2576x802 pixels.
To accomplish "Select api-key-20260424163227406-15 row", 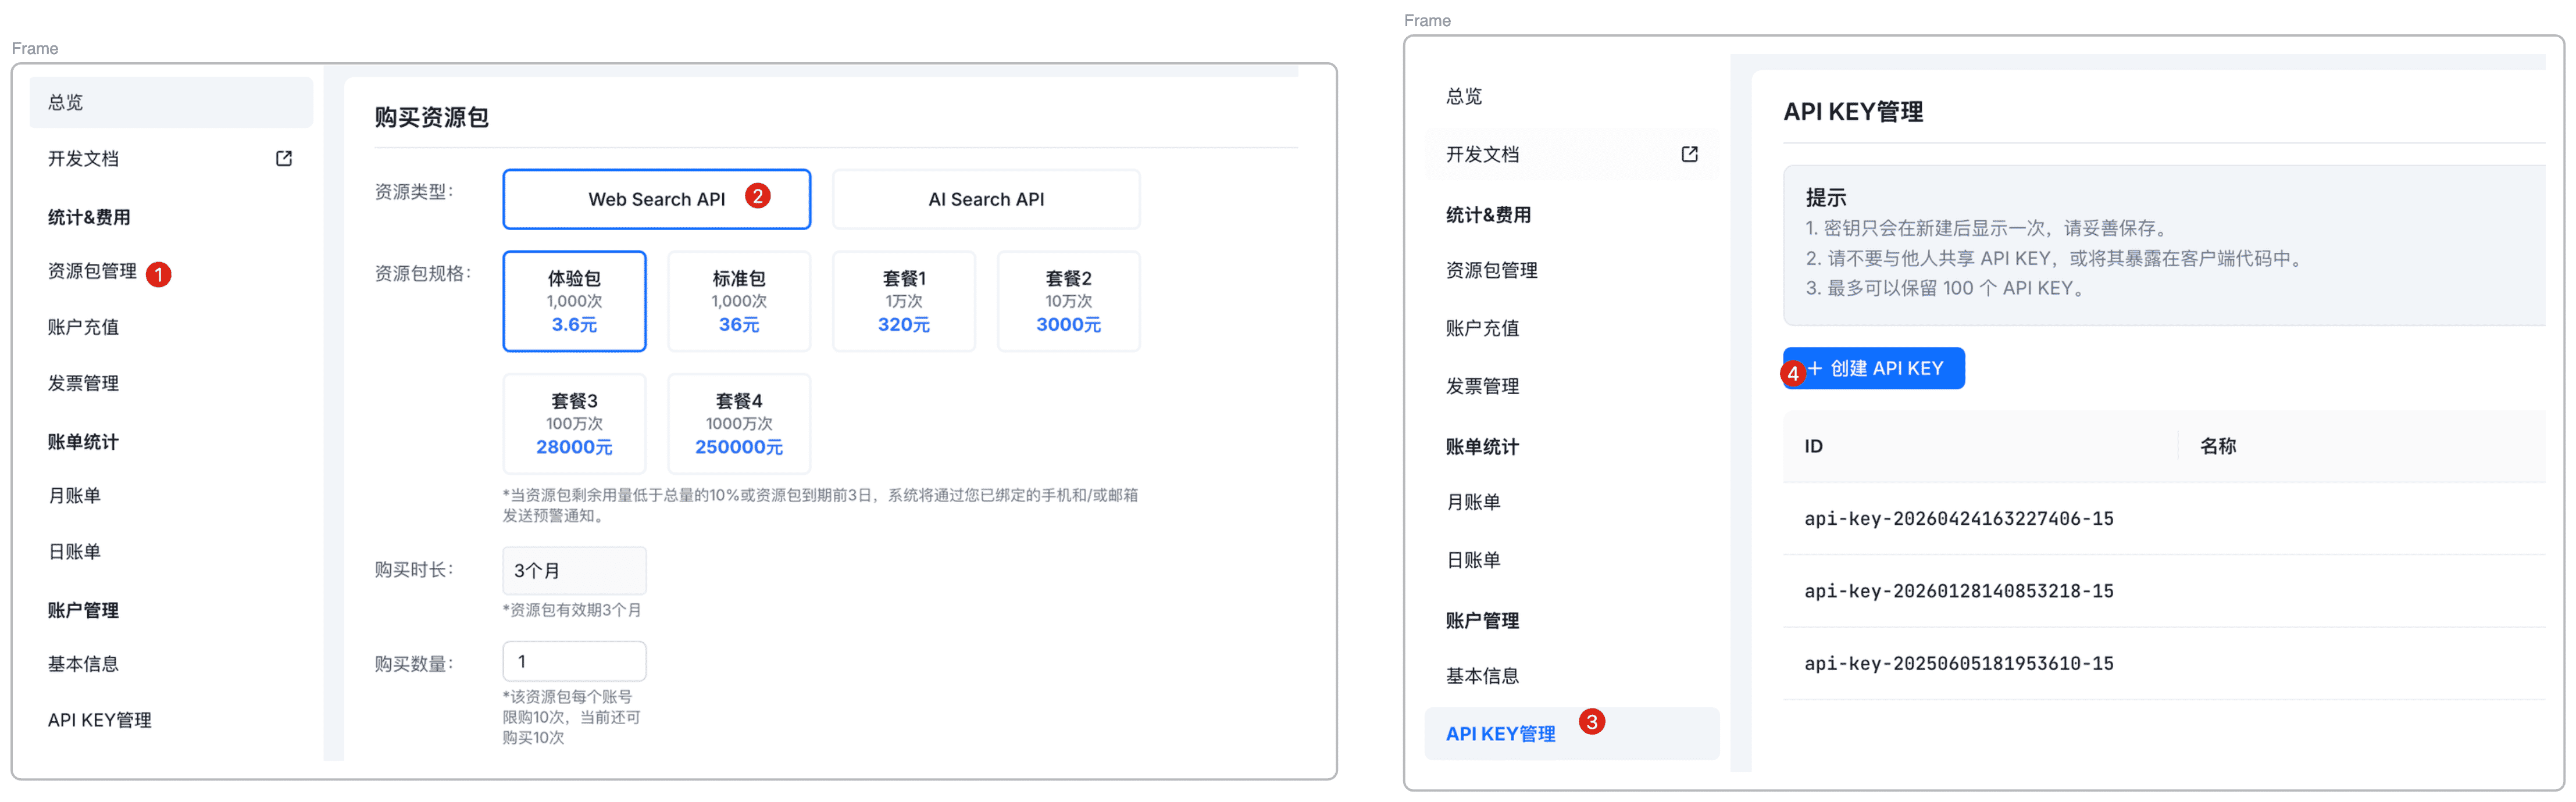I will 1958,518.
